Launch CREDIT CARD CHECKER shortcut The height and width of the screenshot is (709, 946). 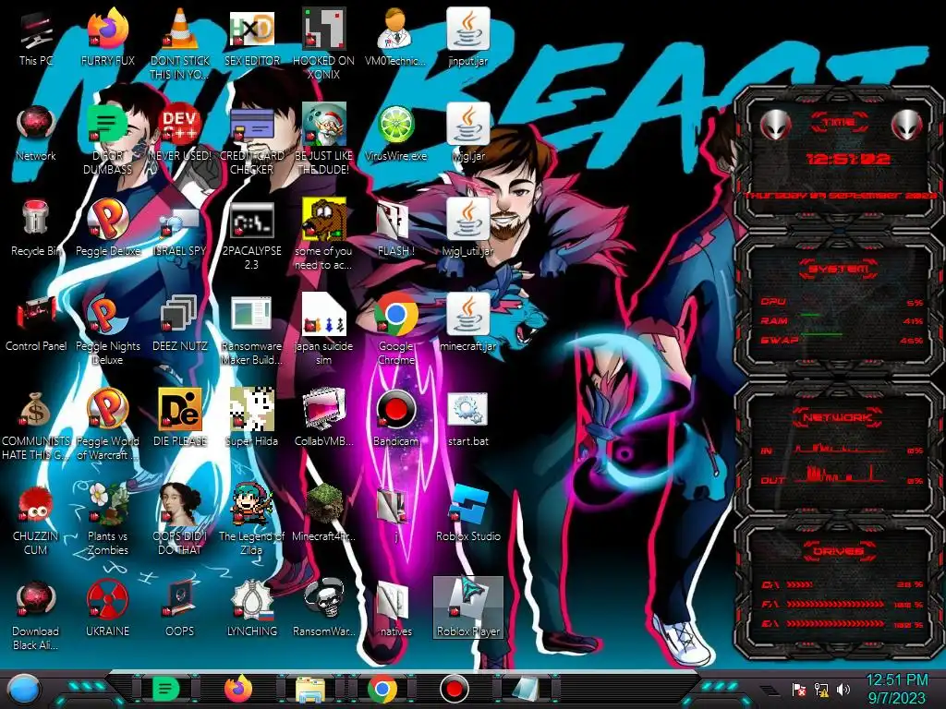[251, 140]
